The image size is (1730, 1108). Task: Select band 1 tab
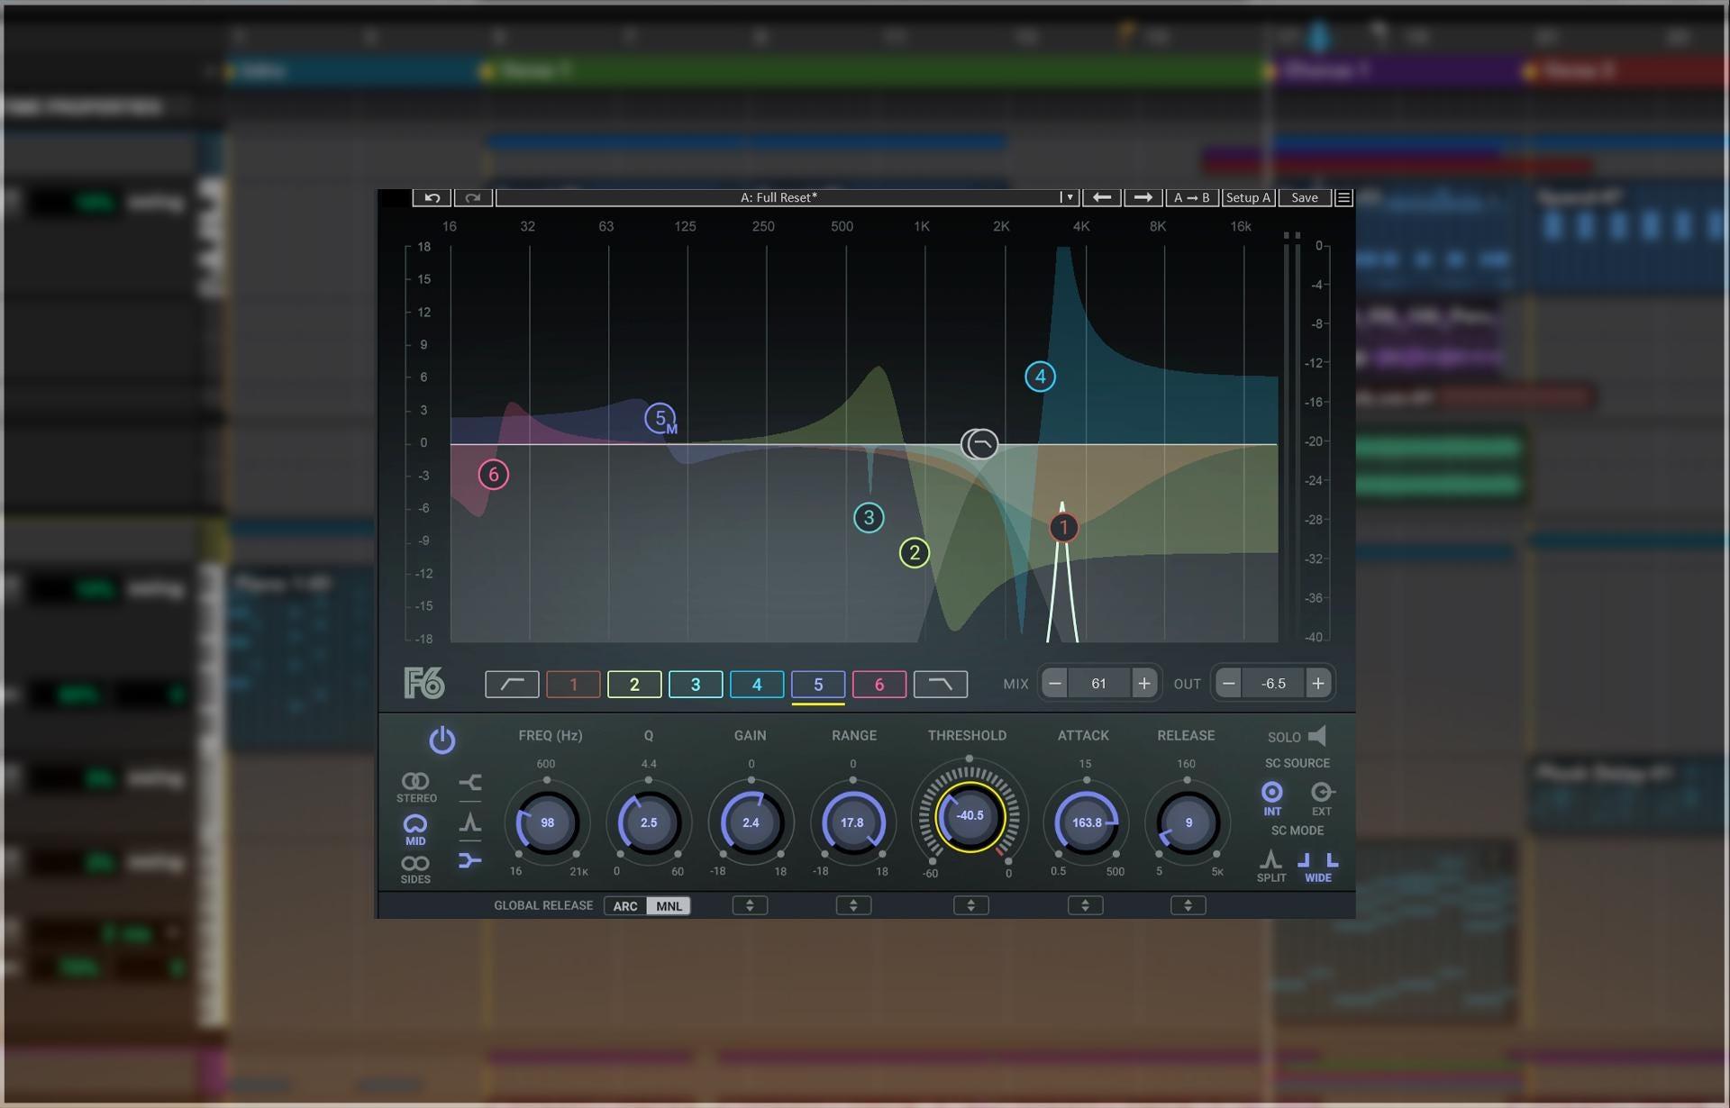pos(573,684)
